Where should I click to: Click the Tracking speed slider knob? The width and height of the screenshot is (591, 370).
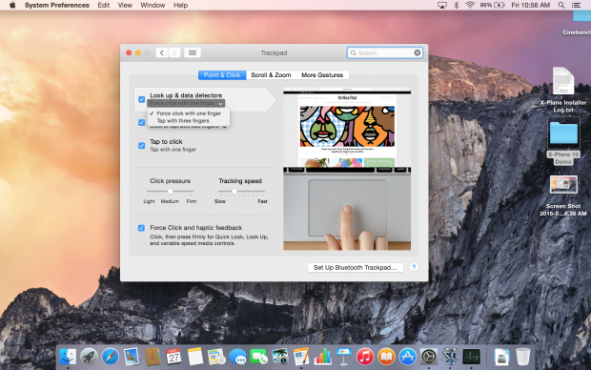pos(234,192)
